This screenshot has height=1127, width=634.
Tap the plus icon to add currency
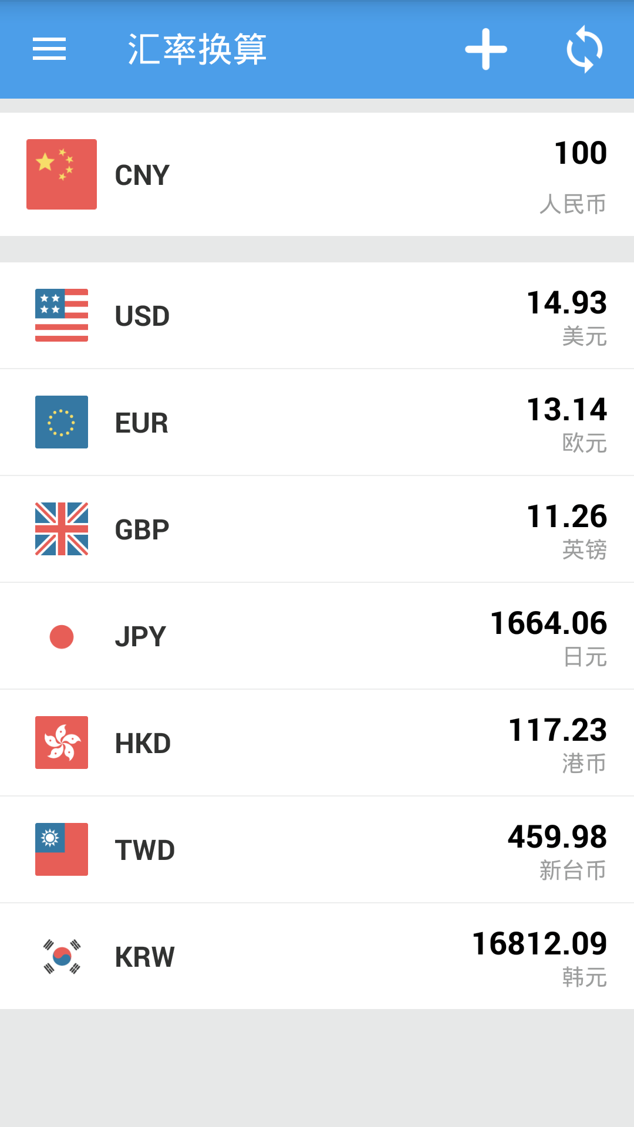(486, 49)
